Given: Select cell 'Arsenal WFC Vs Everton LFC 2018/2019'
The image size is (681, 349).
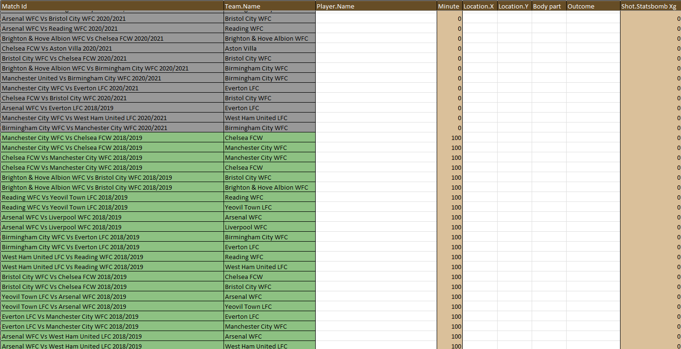Looking at the screenshot, I should tap(112, 108).
